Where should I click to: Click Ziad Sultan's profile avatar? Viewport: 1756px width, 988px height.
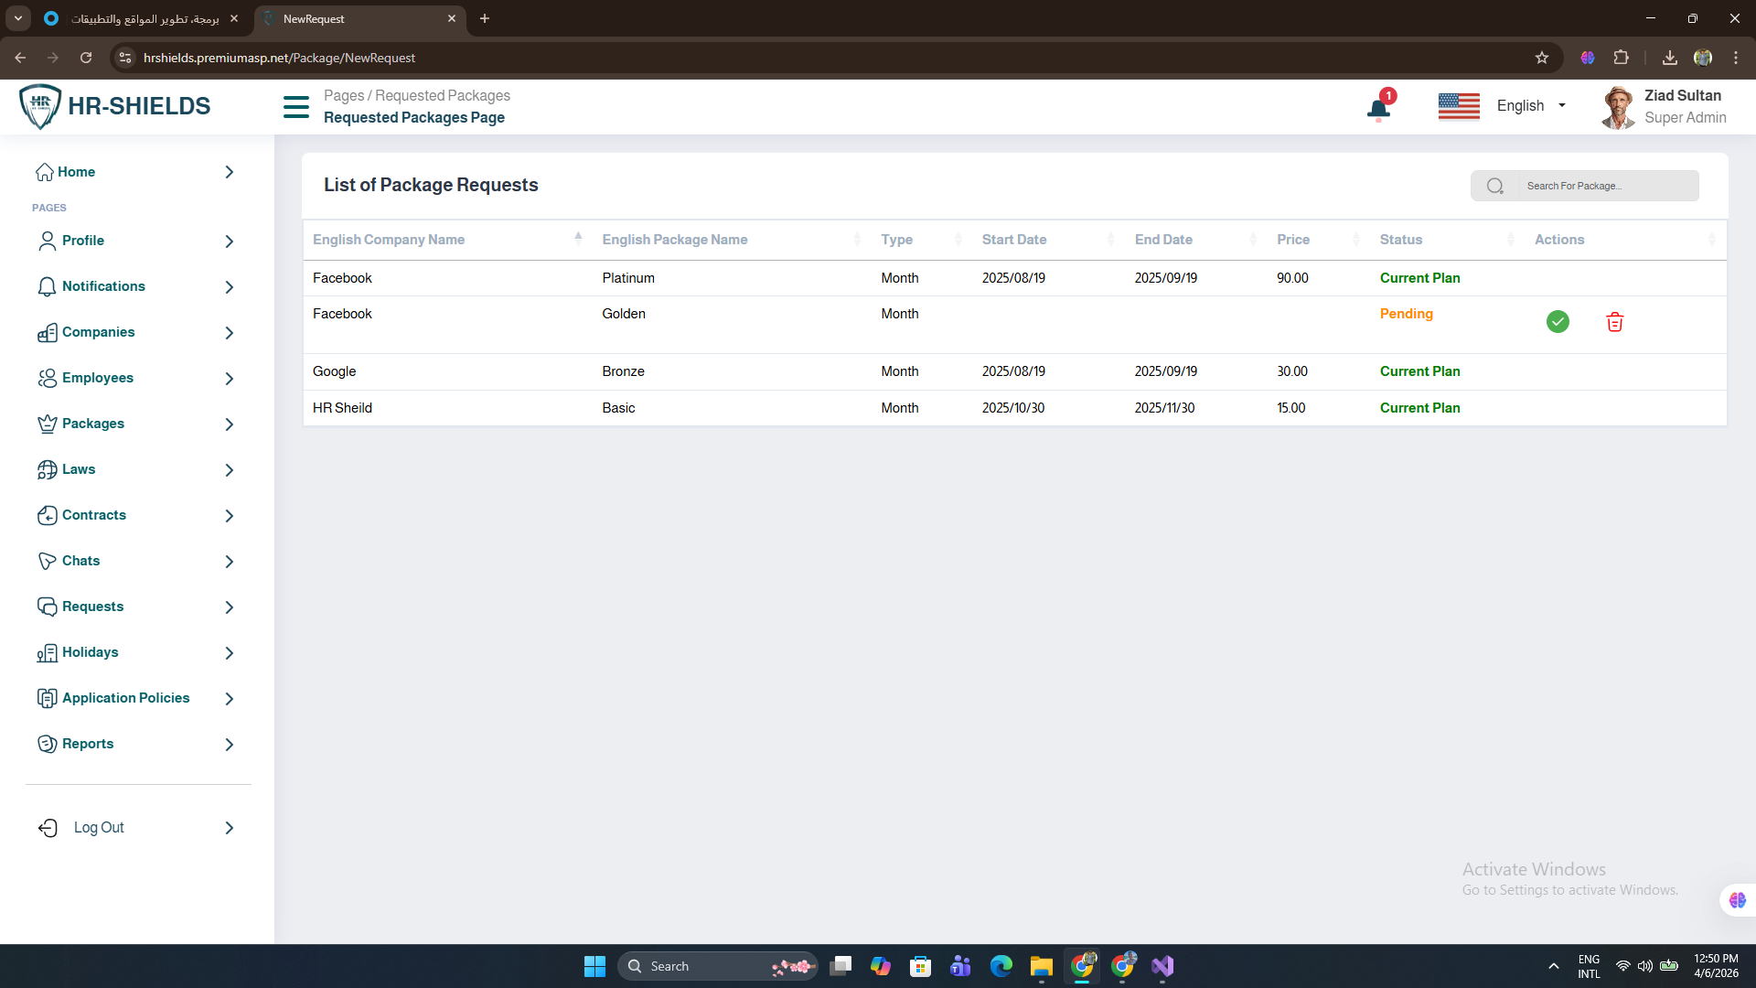[x=1617, y=107]
